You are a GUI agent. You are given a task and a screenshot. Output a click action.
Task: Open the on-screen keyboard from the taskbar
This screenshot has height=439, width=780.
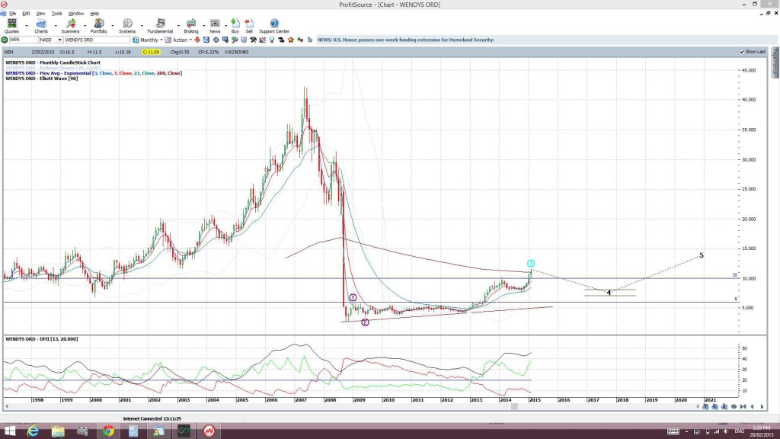point(673,431)
